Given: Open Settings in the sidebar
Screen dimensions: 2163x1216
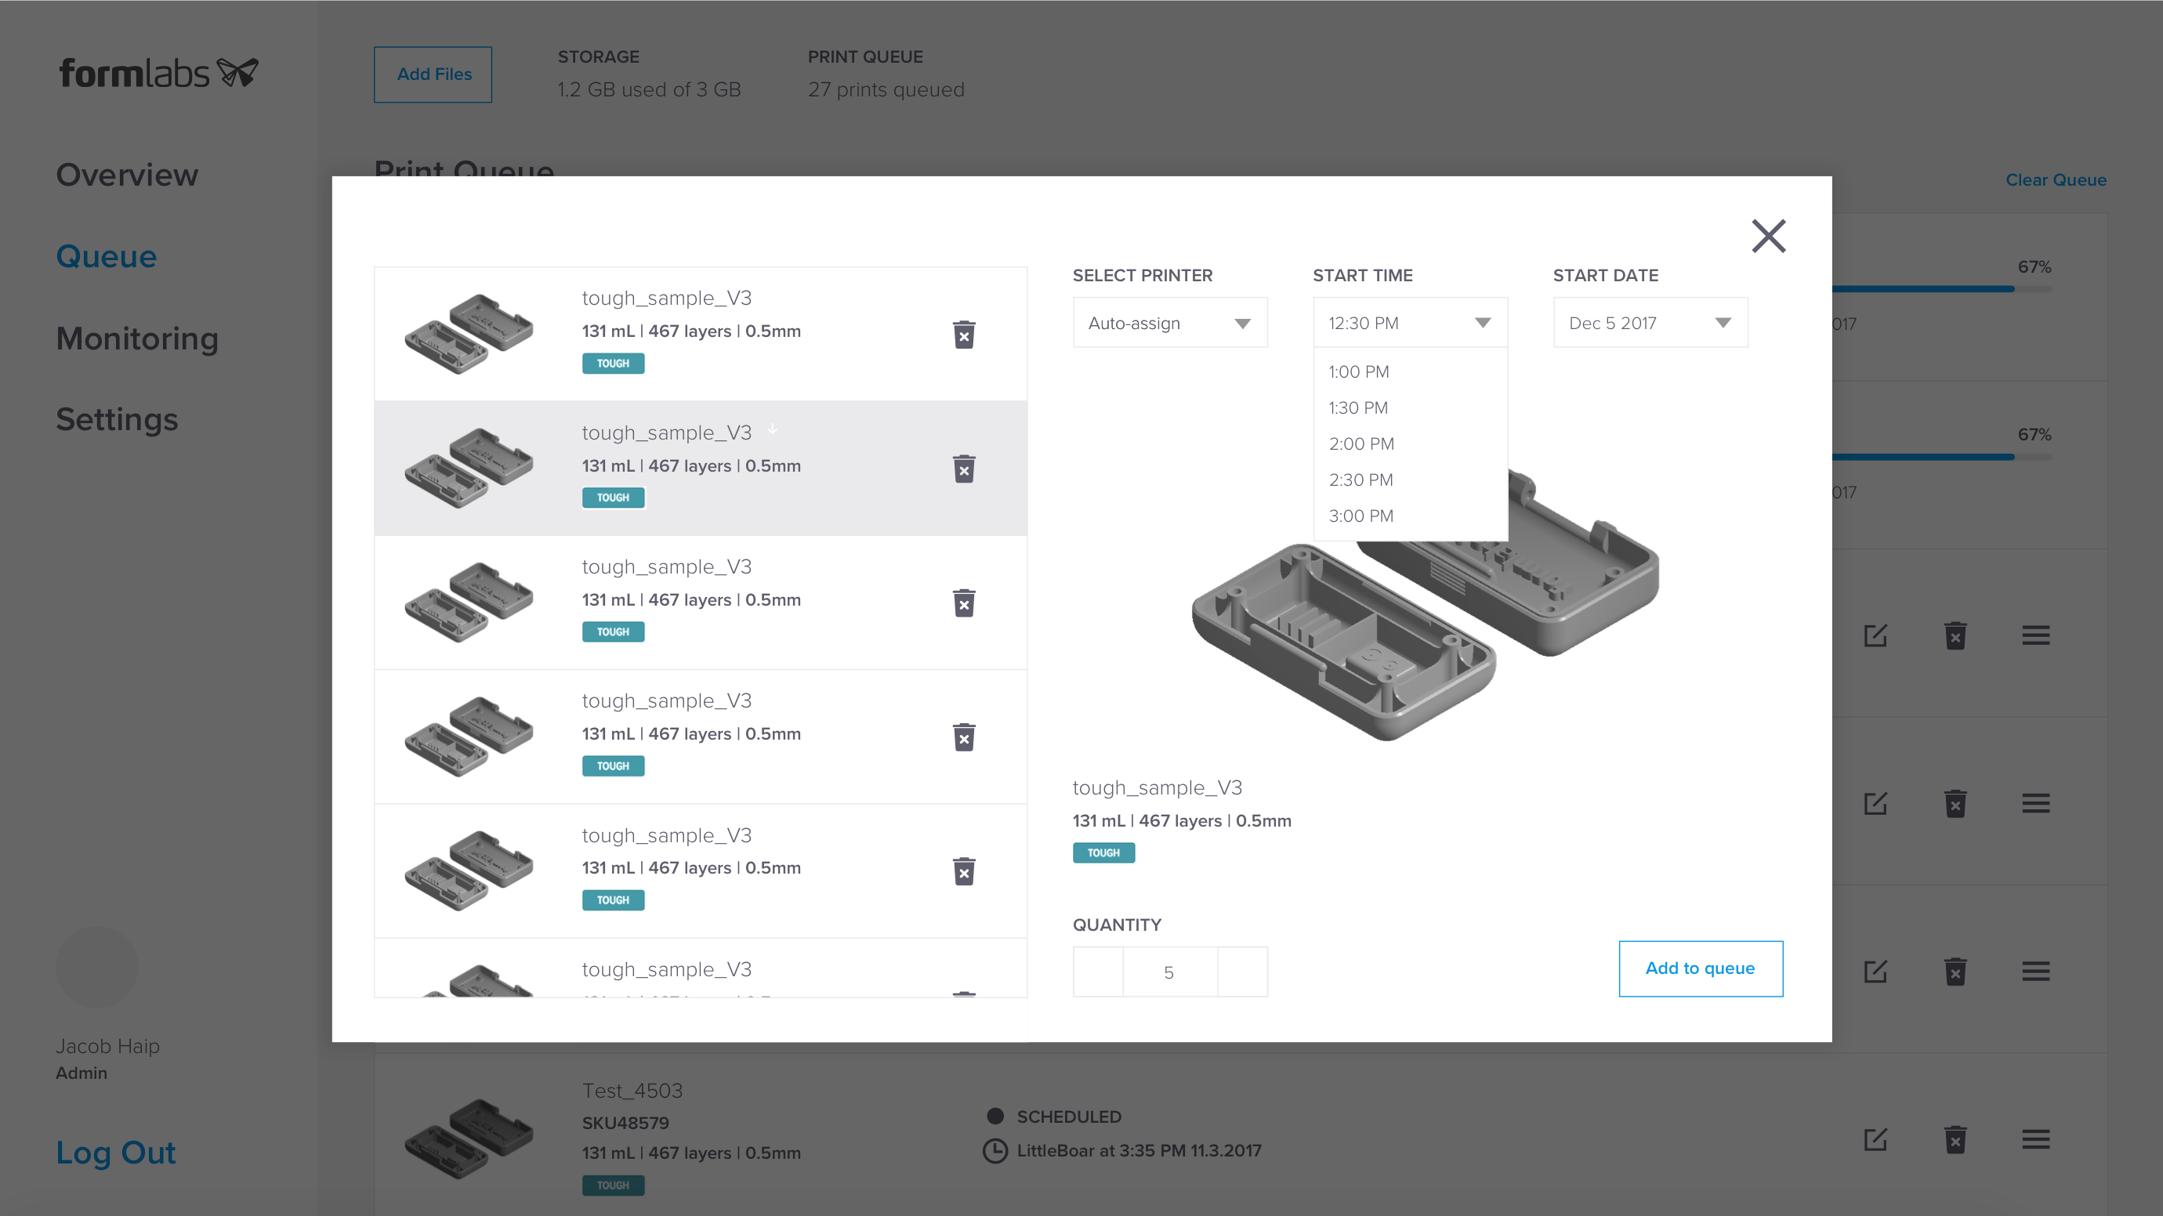Looking at the screenshot, I should coord(117,420).
